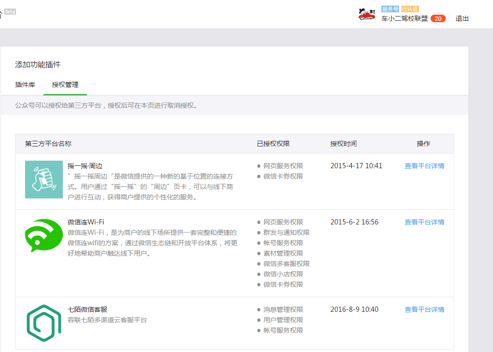Log out via 退出 link

coord(462,18)
